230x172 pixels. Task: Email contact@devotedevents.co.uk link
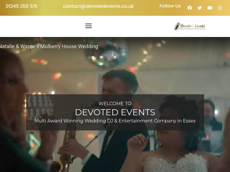click(x=98, y=6)
